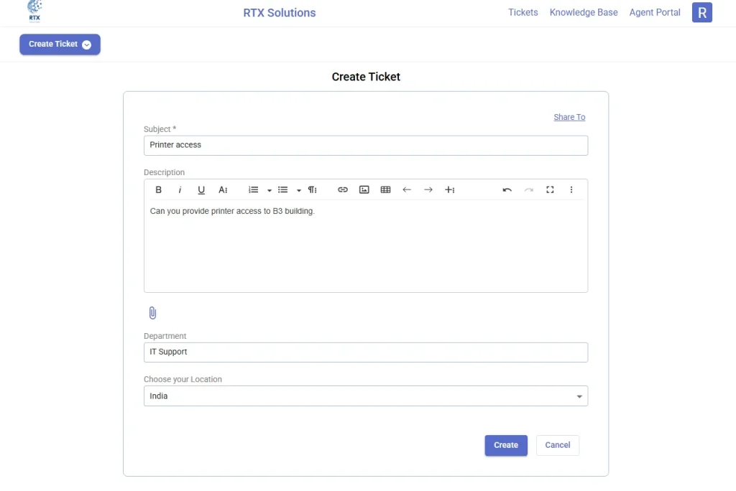Screen dimensions: 736x491
Task: Redo the last undone edit
Action: (528, 190)
